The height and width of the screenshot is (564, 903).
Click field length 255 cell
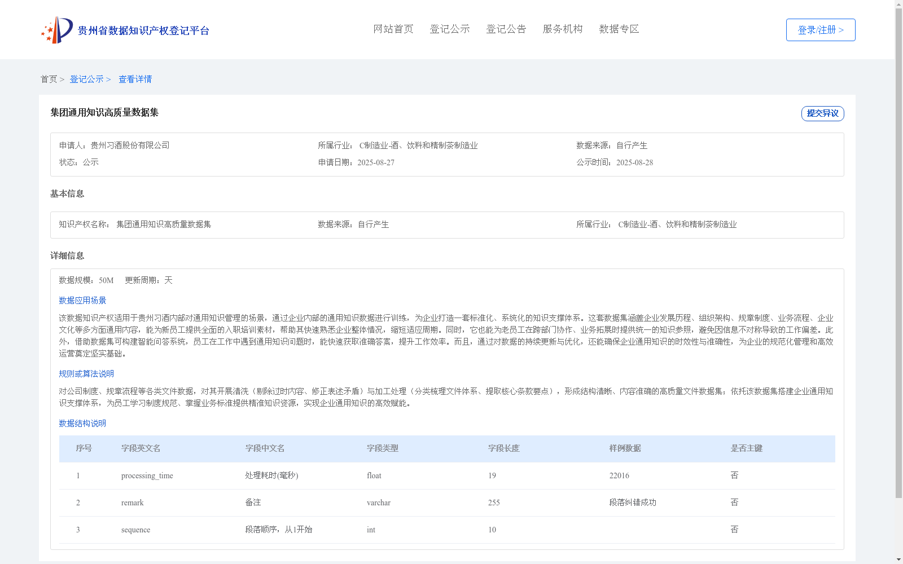[494, 503]
